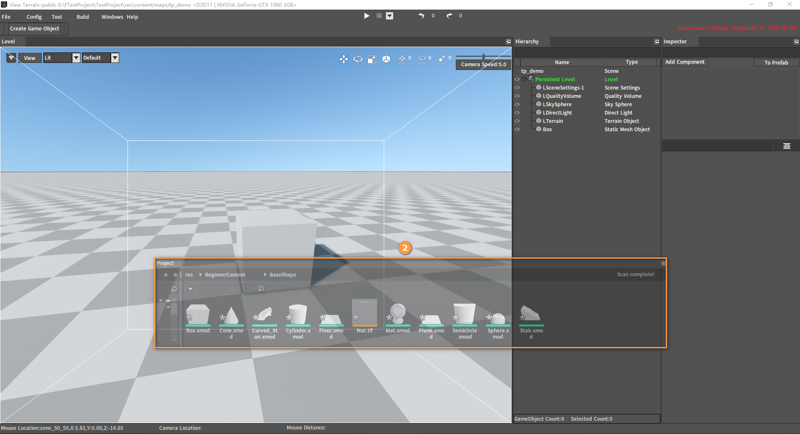Select the Move transform tool
This screenshot has height=434, width=800.
(x=343, y=59)
